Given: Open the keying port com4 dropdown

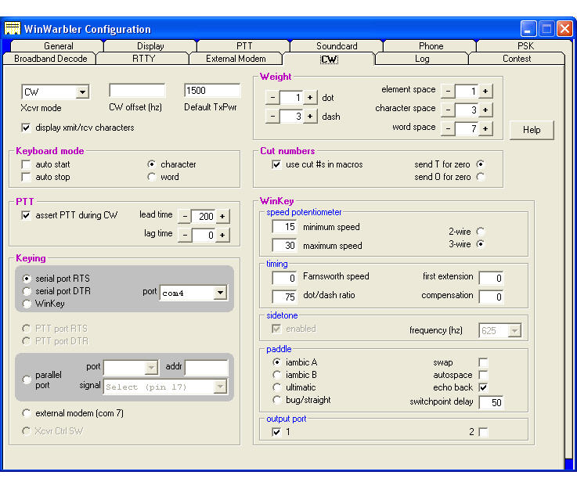Looking at the screenshot, I should [x=220, y=293].
